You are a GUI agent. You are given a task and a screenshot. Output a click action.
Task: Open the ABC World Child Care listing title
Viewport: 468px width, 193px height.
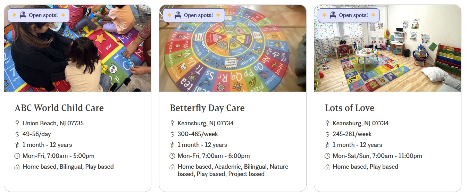59,108
